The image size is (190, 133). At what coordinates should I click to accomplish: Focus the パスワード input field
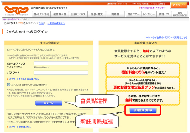pyautogui.click(x=61, y=73)
